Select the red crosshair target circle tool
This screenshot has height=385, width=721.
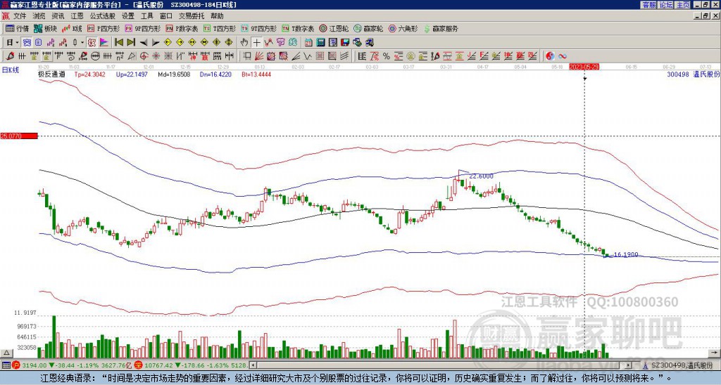pyautogui.click(x=144, y=56)
